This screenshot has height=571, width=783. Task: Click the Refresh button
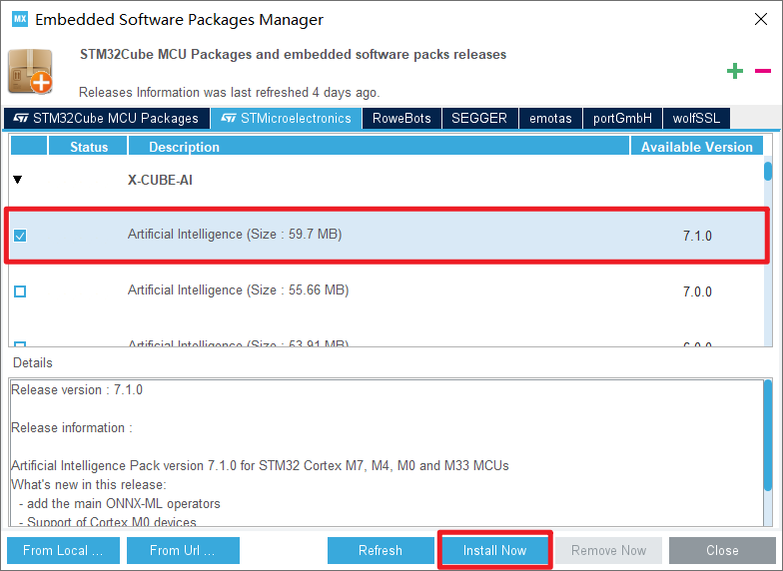tap(381, 550)
